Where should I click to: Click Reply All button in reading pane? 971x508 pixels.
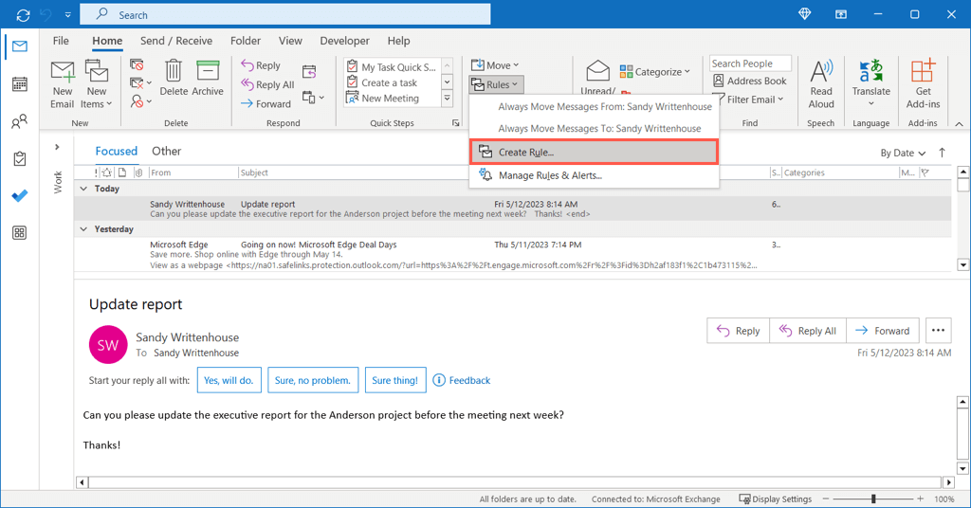point(808,331)
